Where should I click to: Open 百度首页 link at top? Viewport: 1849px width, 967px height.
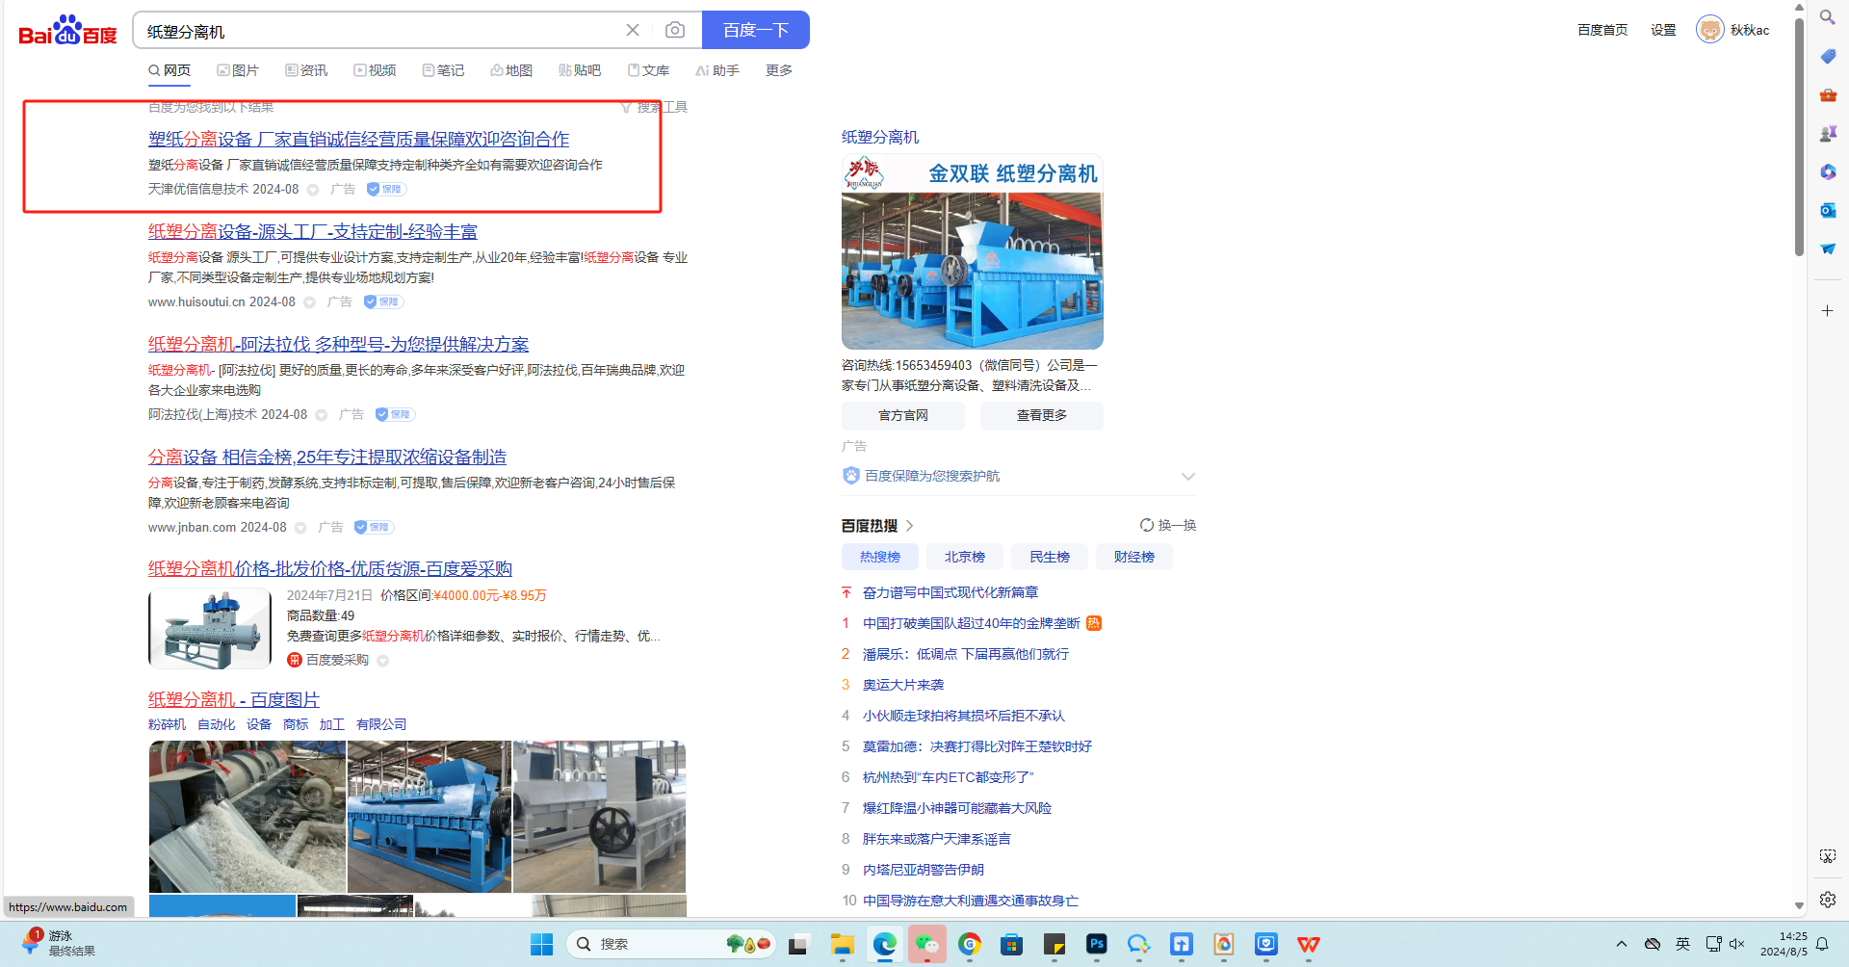click(1602, 30)
